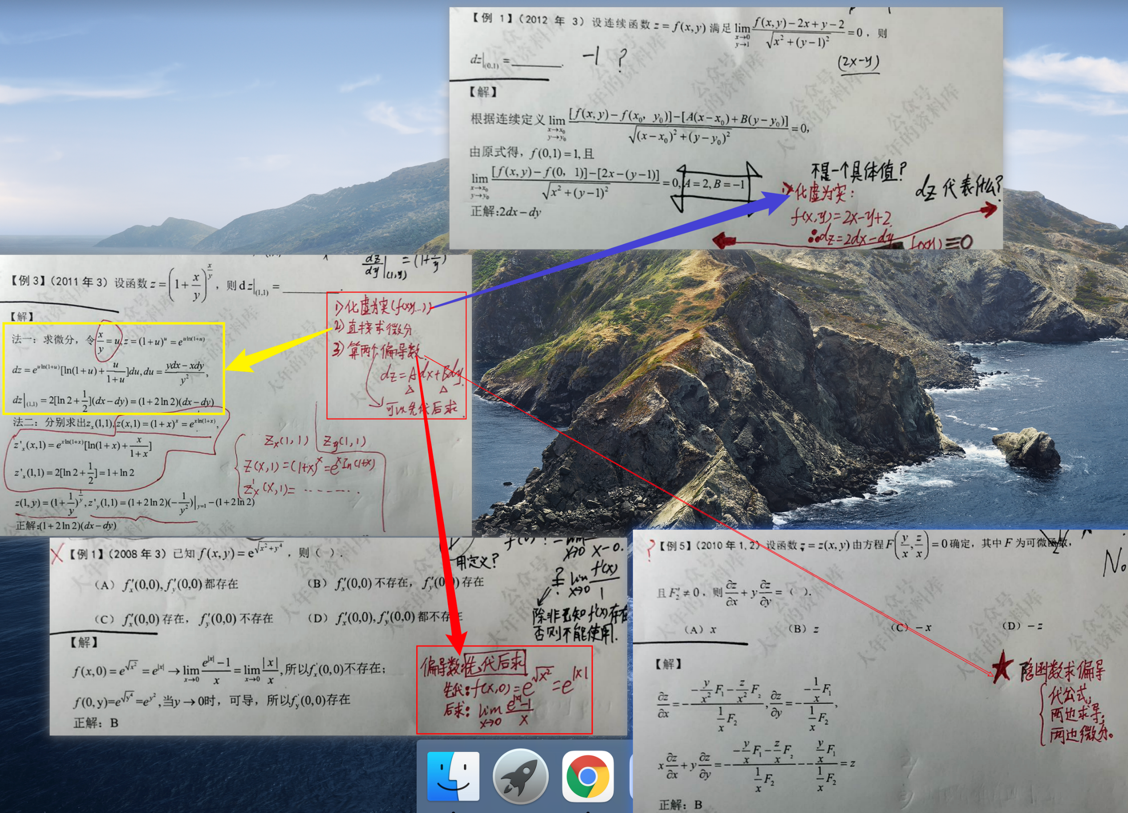1128x813 pixels.
Task: Open Finder from the dock
Action: coord(453,776)
